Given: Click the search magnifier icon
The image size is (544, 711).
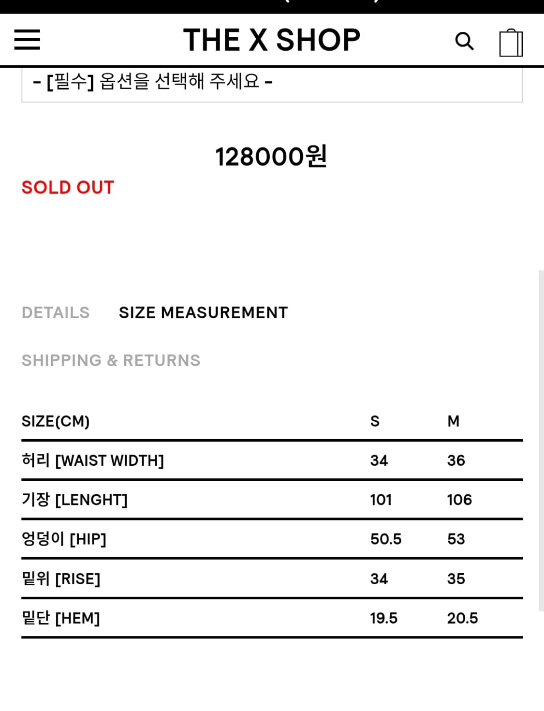Looking at the screenshot, I should [464, 41].
